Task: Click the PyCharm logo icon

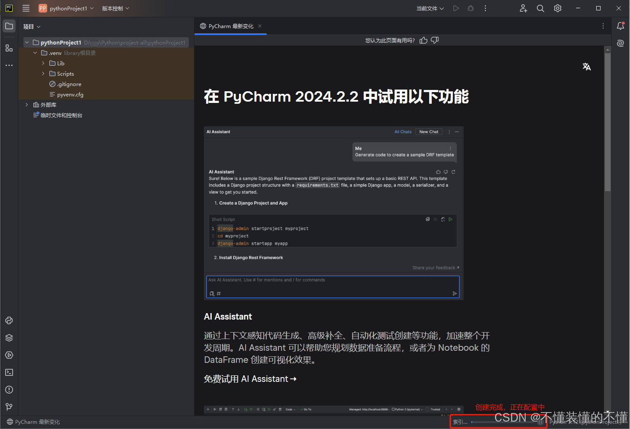Action: (9, 8)
